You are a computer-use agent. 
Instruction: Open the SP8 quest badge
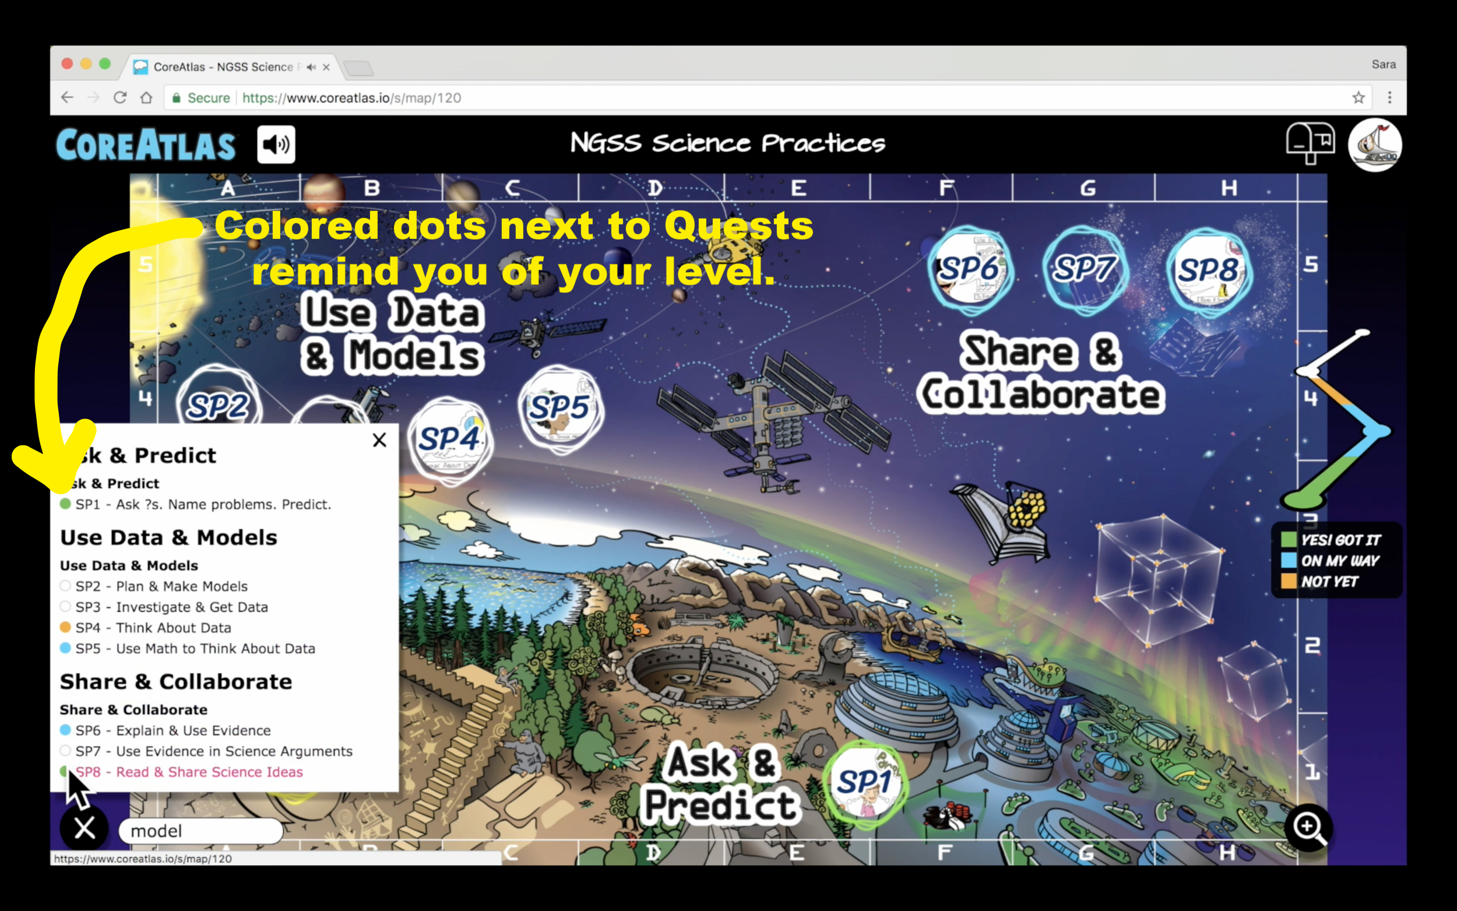1208,270
